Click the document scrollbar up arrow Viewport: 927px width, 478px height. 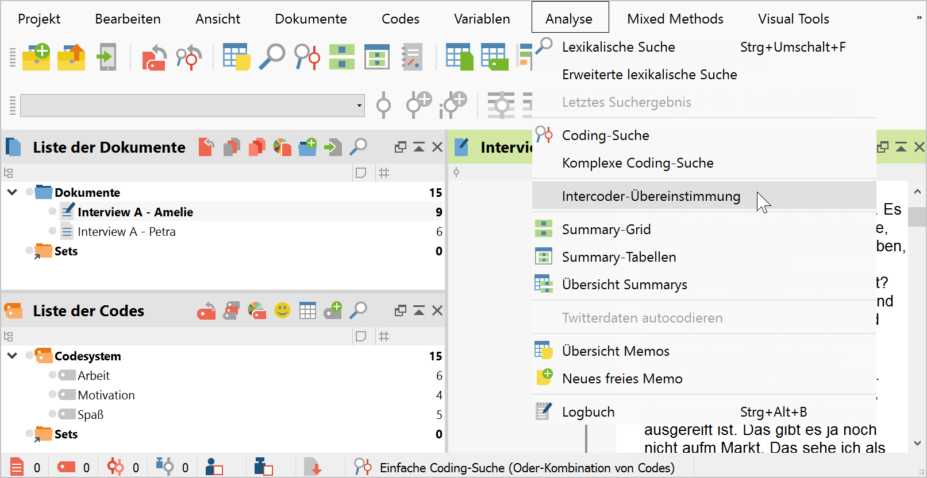coord(917,192)
